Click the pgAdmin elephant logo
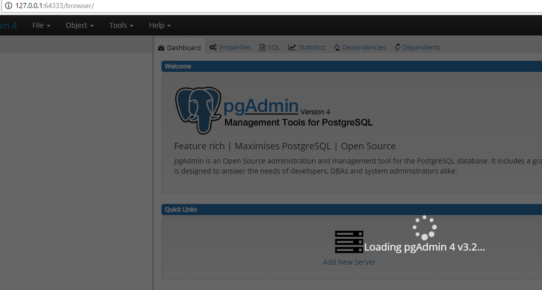This screenshot has width=542, height=290. pos(198,110)
